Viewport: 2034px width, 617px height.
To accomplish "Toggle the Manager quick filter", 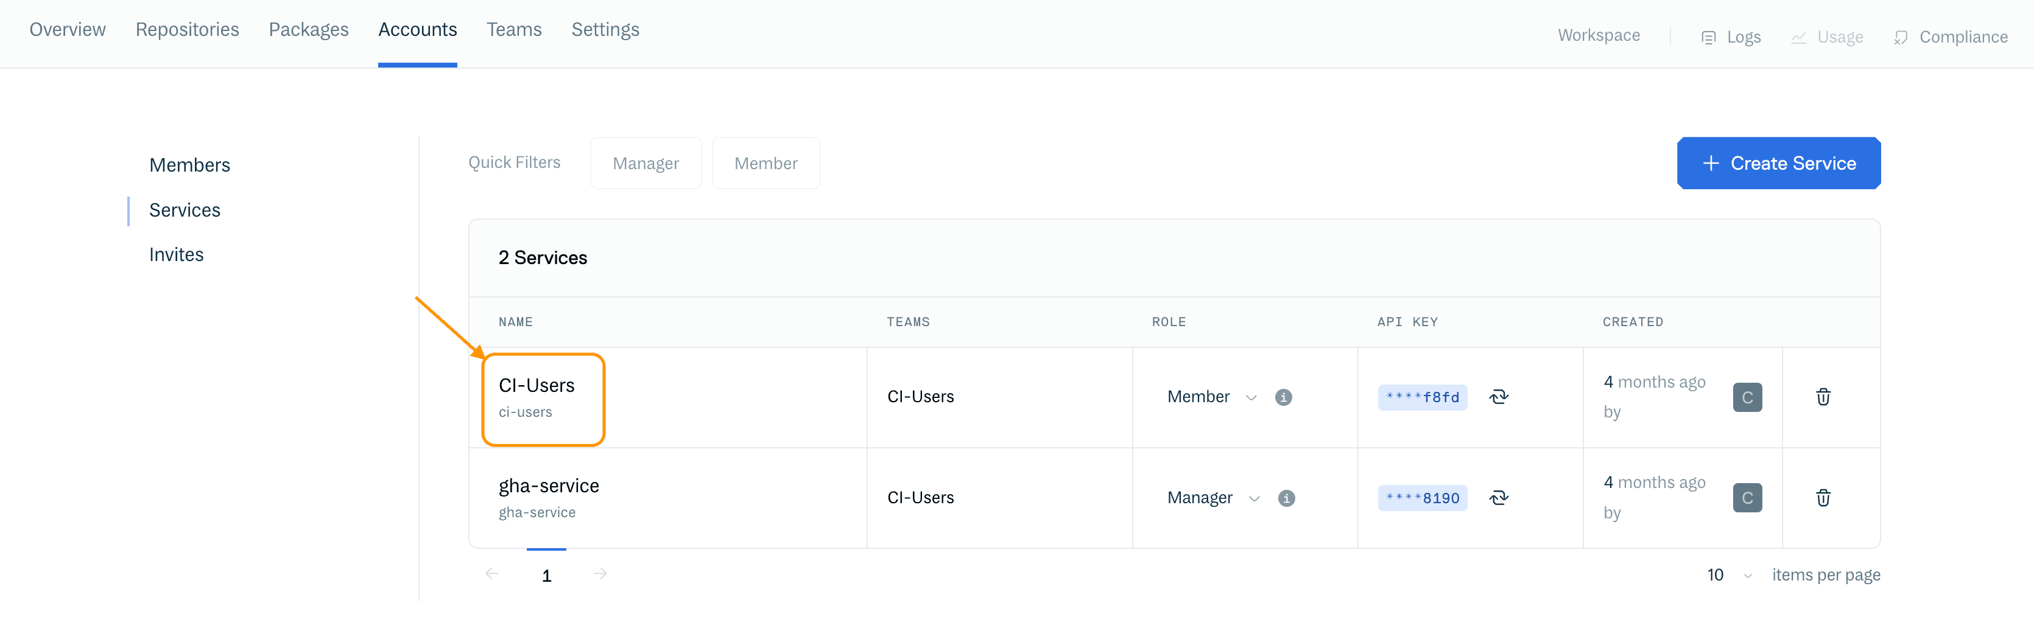I will [645, 162].
